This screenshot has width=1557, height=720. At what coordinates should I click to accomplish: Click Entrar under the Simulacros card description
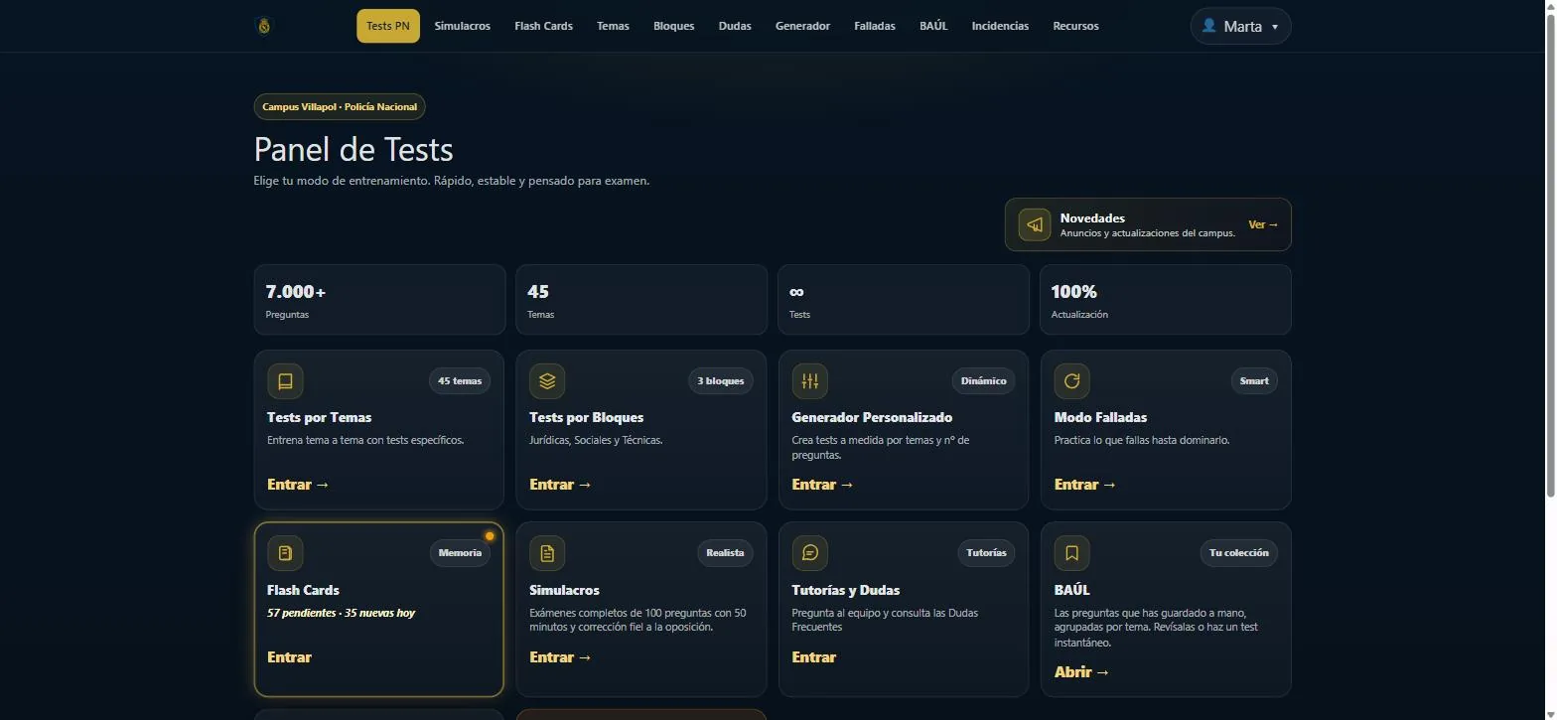[560, 657]
